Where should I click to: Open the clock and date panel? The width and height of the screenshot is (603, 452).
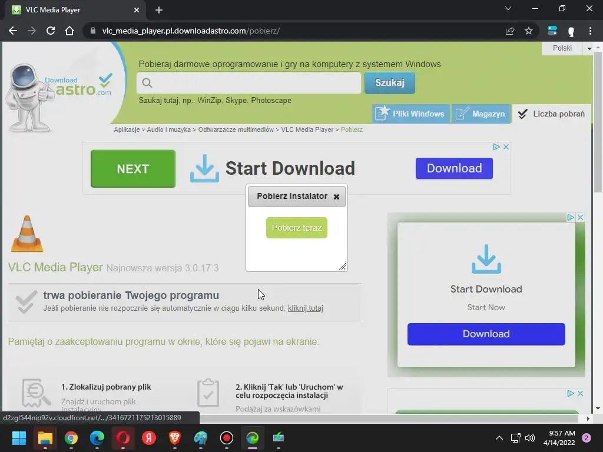[x=559, y=438]
